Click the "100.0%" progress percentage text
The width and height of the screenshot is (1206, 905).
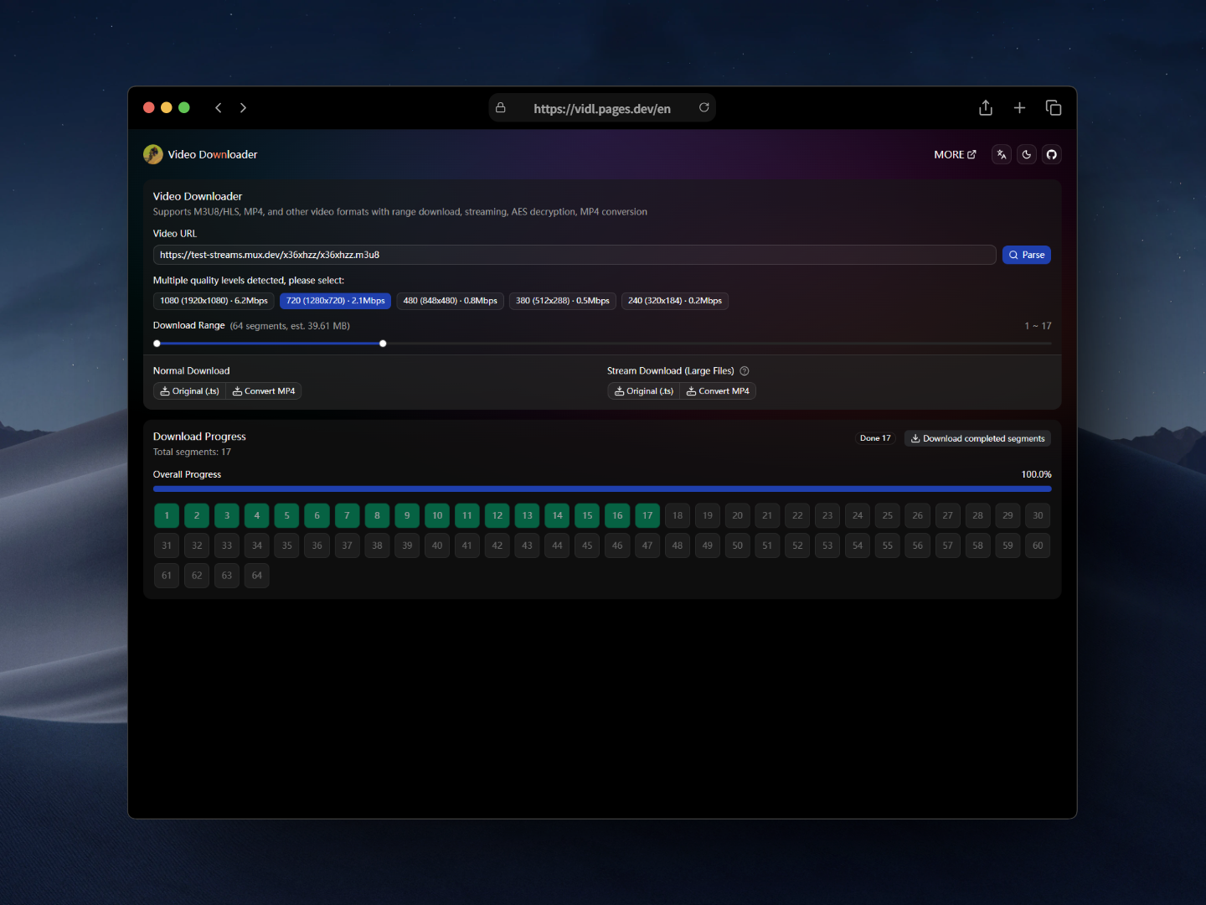[x=1036, y=474]
